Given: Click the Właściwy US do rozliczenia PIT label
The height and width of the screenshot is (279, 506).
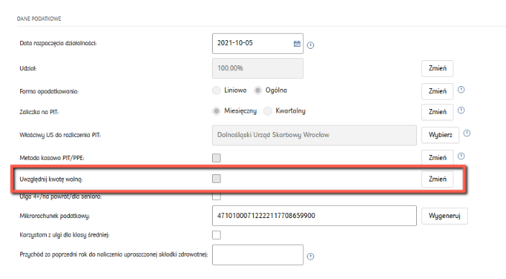Looking at the screenshot, I should [60, 135].
